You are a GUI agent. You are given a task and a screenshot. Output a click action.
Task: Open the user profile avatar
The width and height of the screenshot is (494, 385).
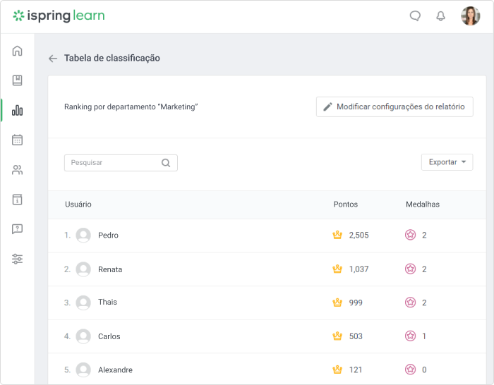[470, 16]
